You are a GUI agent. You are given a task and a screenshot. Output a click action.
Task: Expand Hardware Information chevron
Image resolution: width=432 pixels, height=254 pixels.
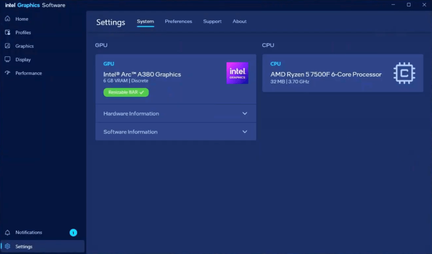[x=245, y=113]
